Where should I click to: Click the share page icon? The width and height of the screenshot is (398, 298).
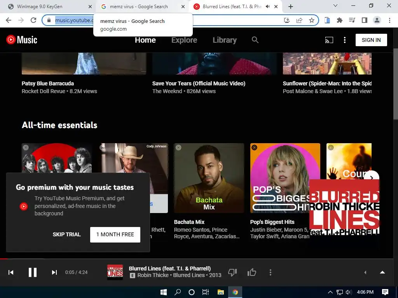(299, 20)
